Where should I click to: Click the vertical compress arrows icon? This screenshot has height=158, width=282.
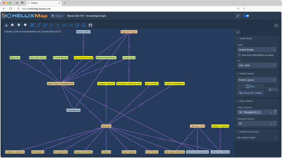[x=58, y=25]
